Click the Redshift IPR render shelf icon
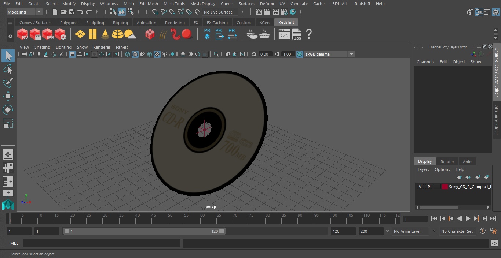The image size is (501, 258). (48, 34)
